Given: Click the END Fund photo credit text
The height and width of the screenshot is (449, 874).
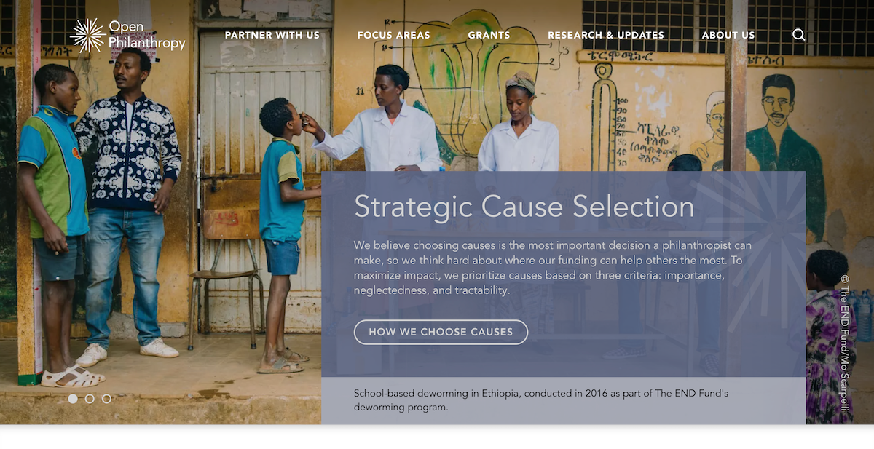Looking at the screenshot, I should pyautogui.click(x=845, y=343).
